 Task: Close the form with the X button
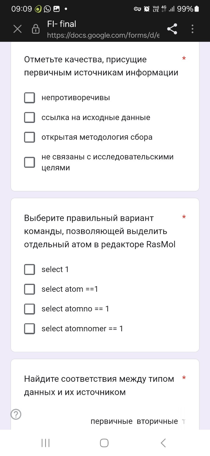[17, 29]
